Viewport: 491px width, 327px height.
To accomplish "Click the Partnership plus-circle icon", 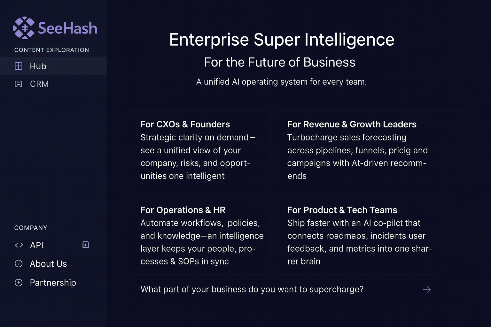I will [19, 283].
